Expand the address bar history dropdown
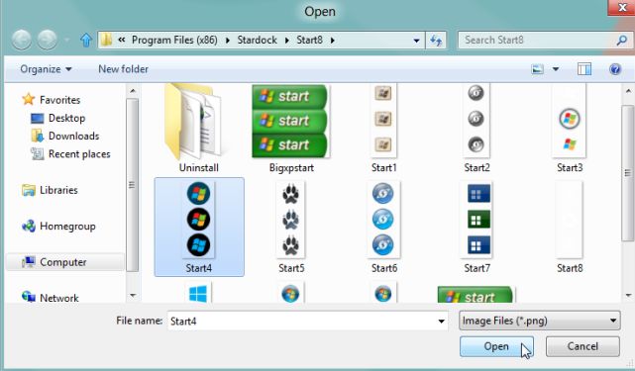Screen dimensions: 635x371 [x=416, y=41]
